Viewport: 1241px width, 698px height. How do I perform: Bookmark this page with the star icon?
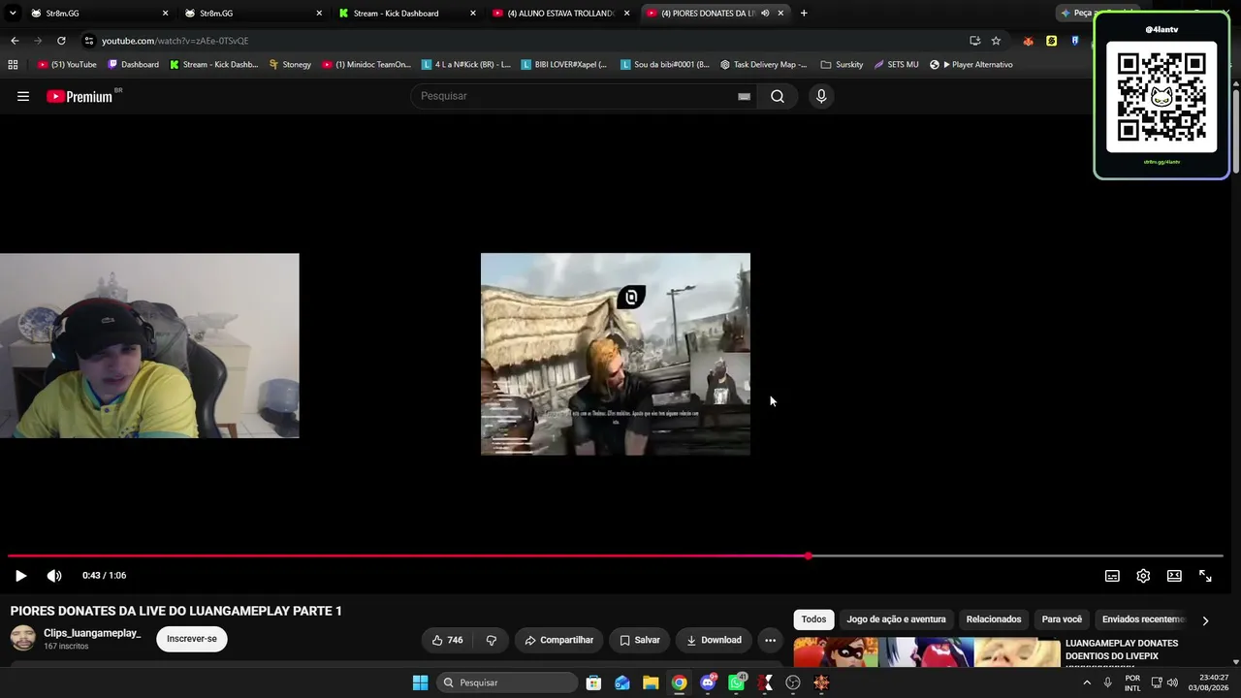(996, 41)
